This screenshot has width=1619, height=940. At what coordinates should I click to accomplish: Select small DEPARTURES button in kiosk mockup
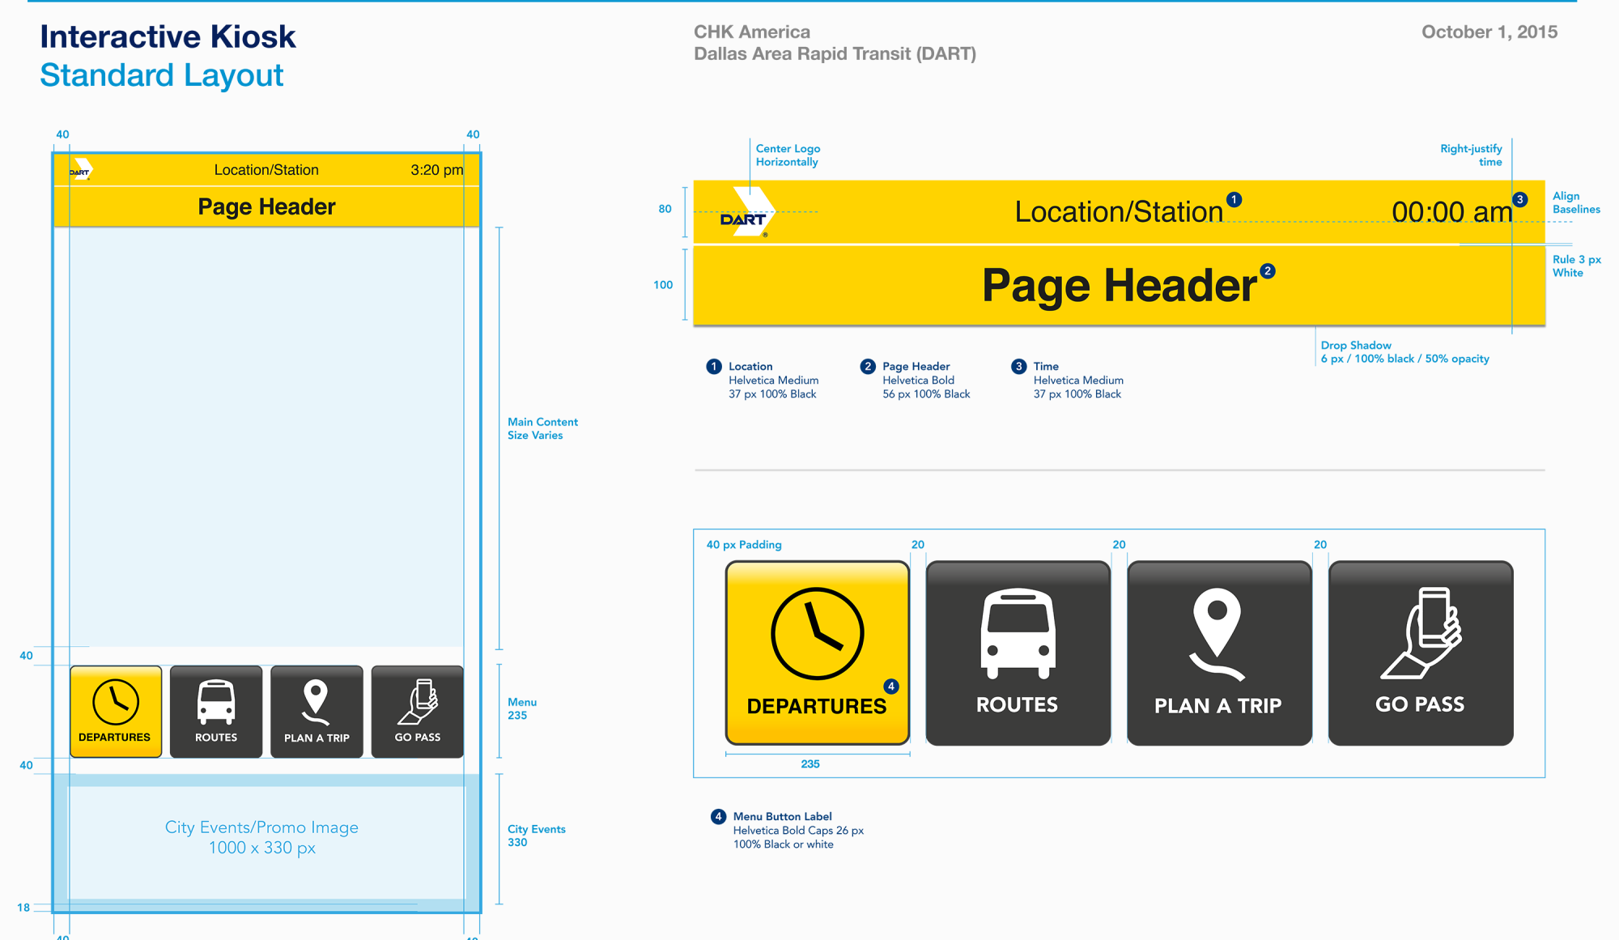click(x=116, y=712)
